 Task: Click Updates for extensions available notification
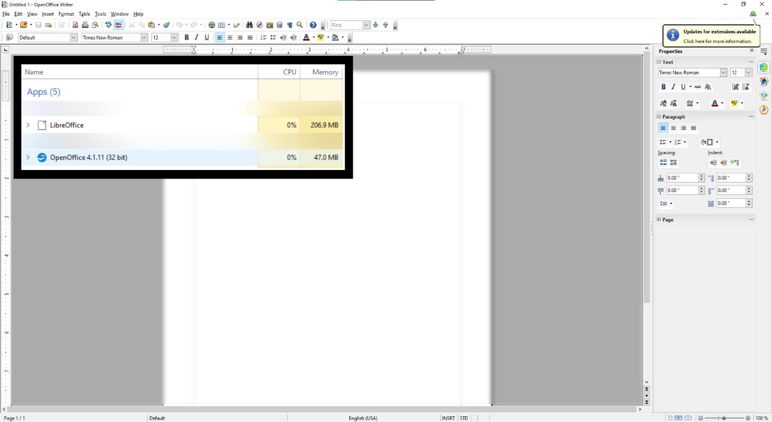click(712, 36)
